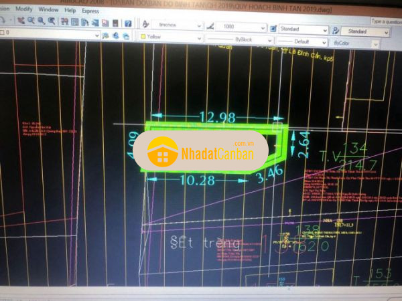Open the 1000 dimension style dropdown
The height and width of the screenshot is (301, 402).
coord(262,27)
